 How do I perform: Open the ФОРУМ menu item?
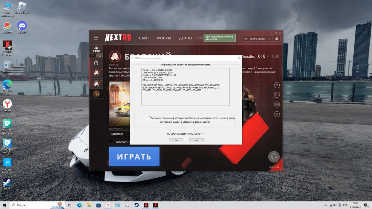coord(164,38)
